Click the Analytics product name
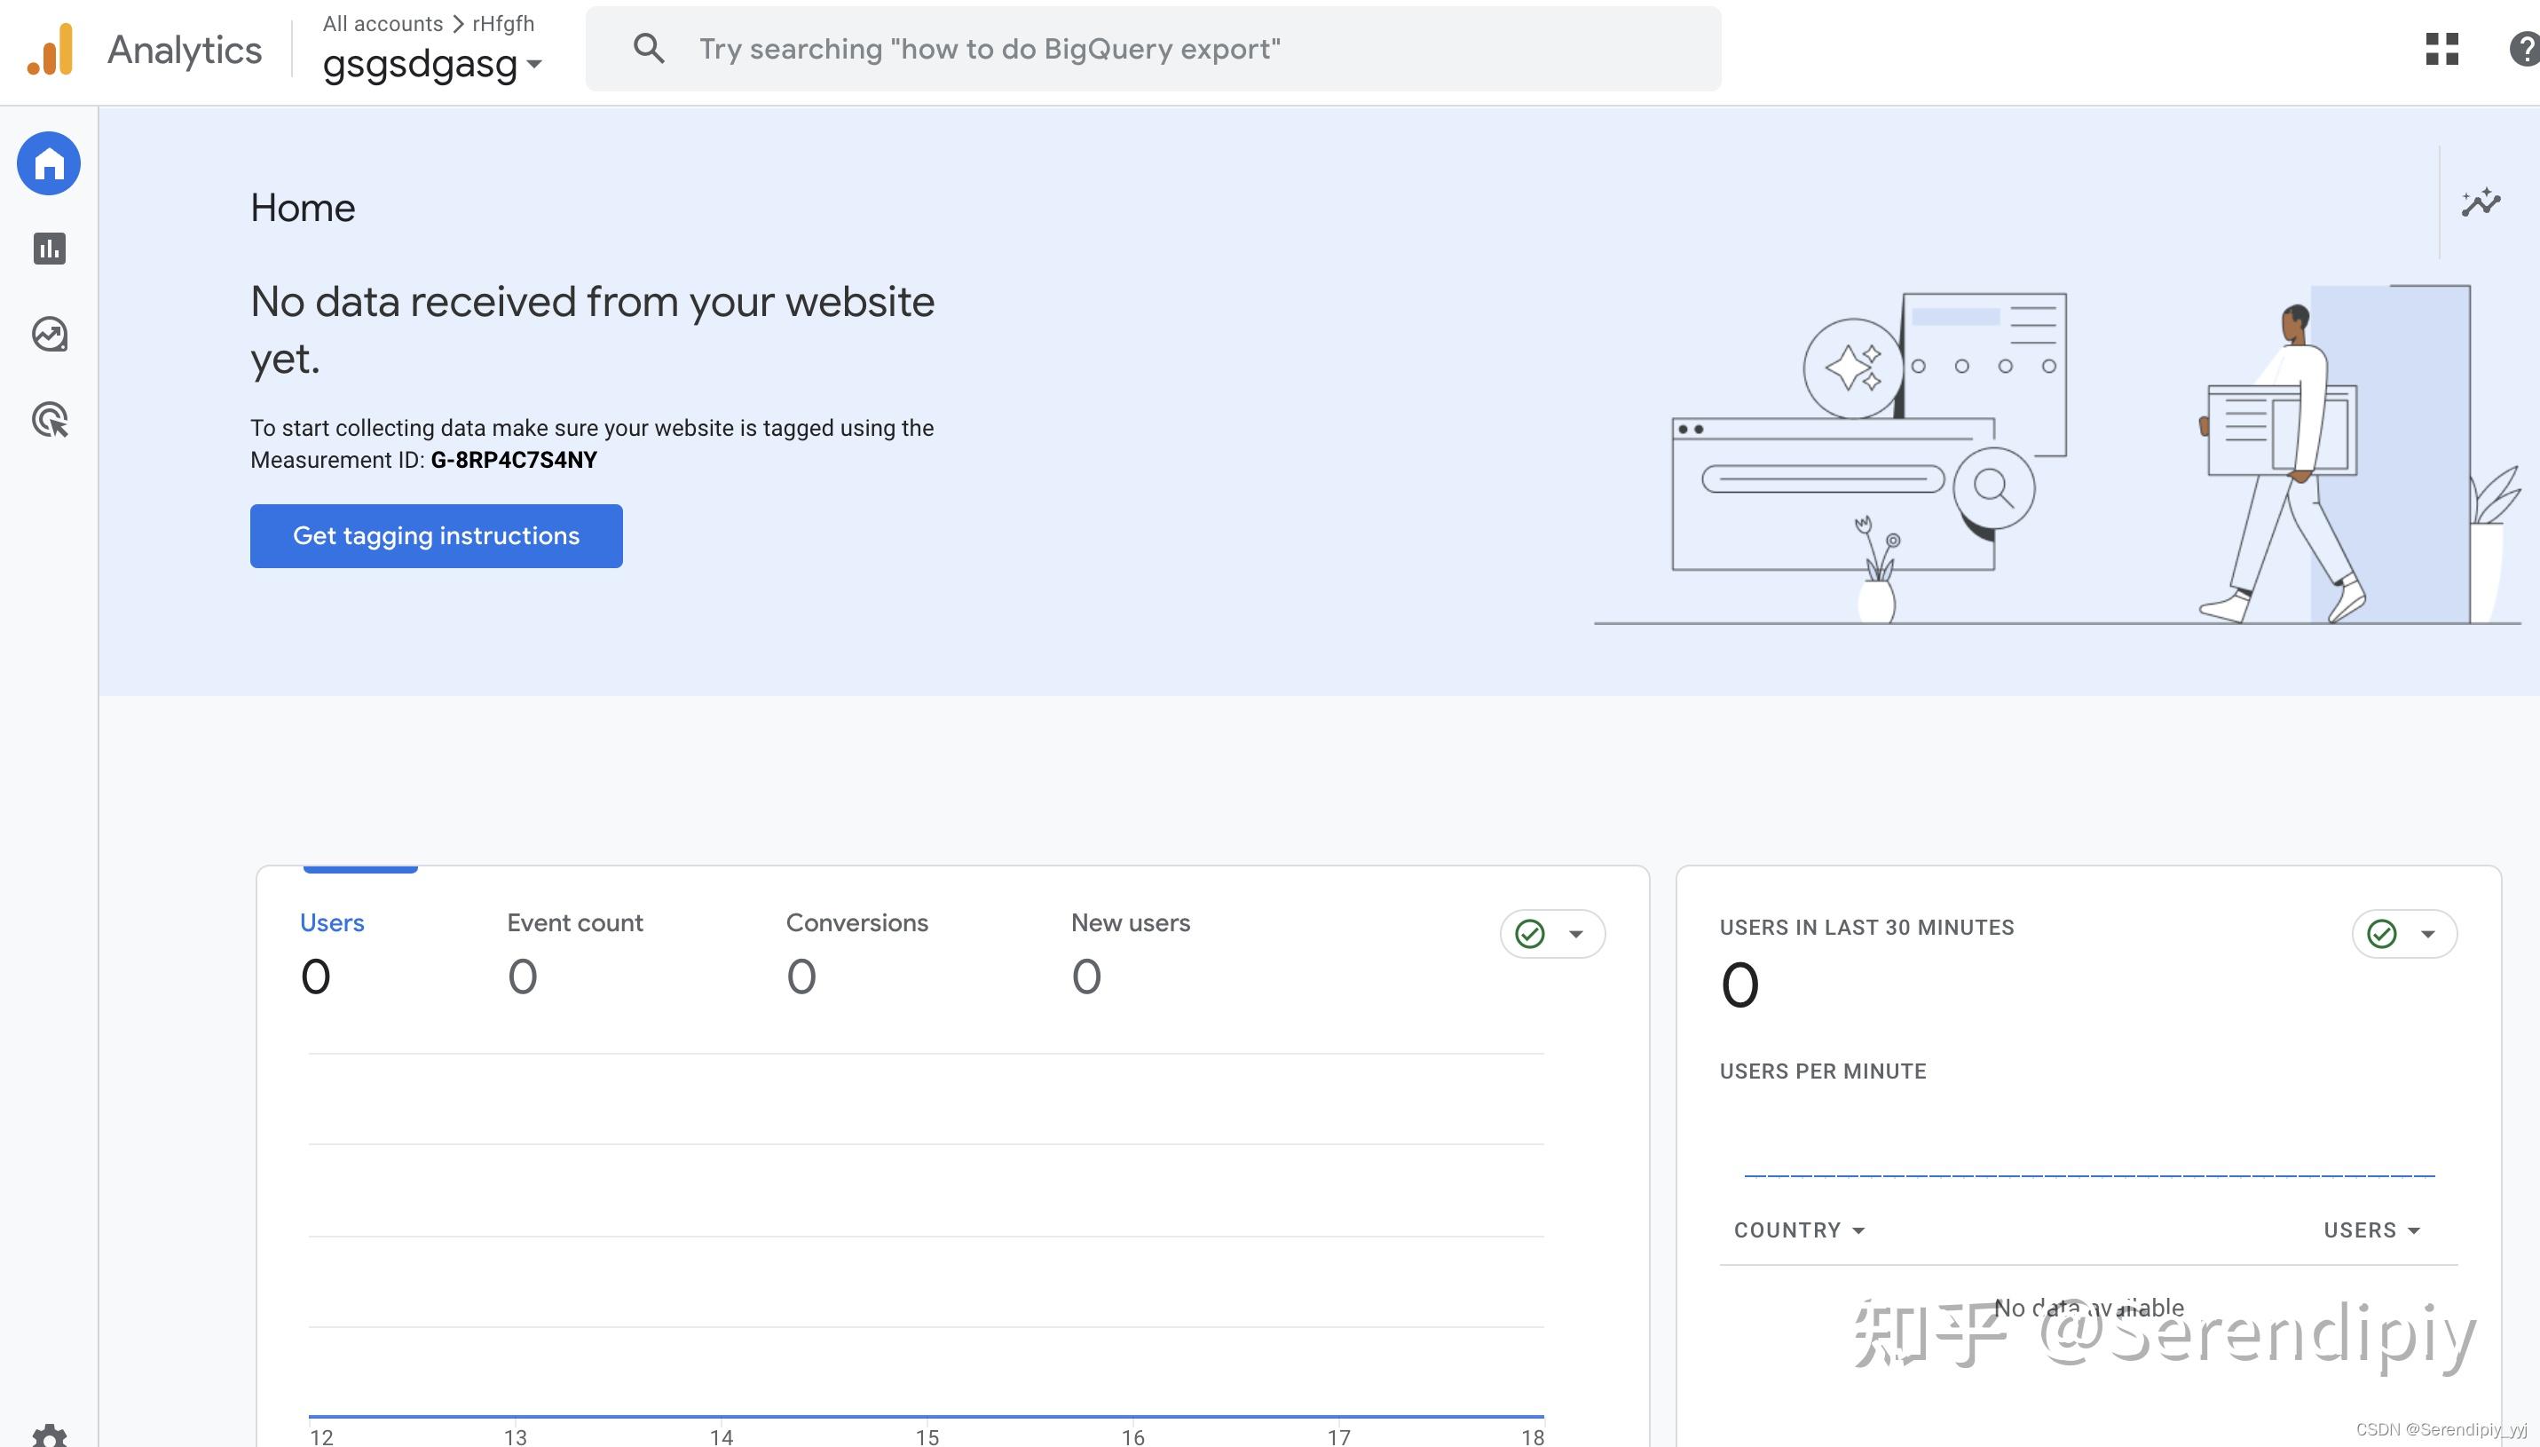 [185, 50]
